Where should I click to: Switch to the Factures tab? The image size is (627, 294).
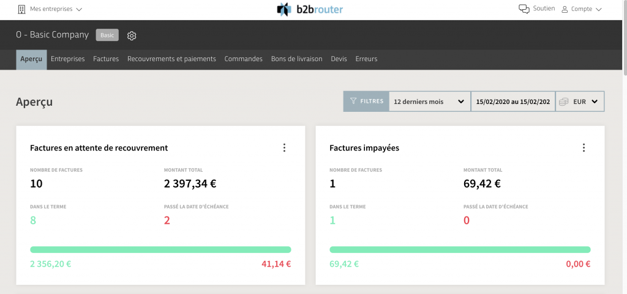(x=106, y=59)
